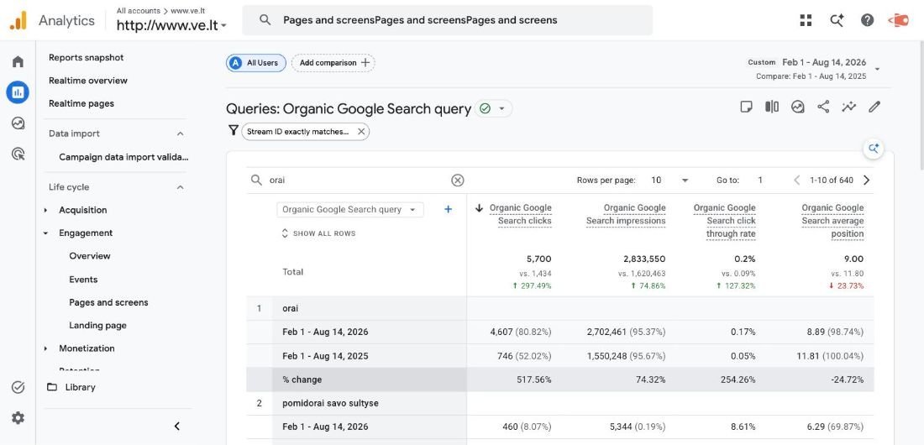Image resolution: width=924 pixels, height=445 pixels.
Task: Open Rows per page dropdown
Action: click(x=669, y=181)
